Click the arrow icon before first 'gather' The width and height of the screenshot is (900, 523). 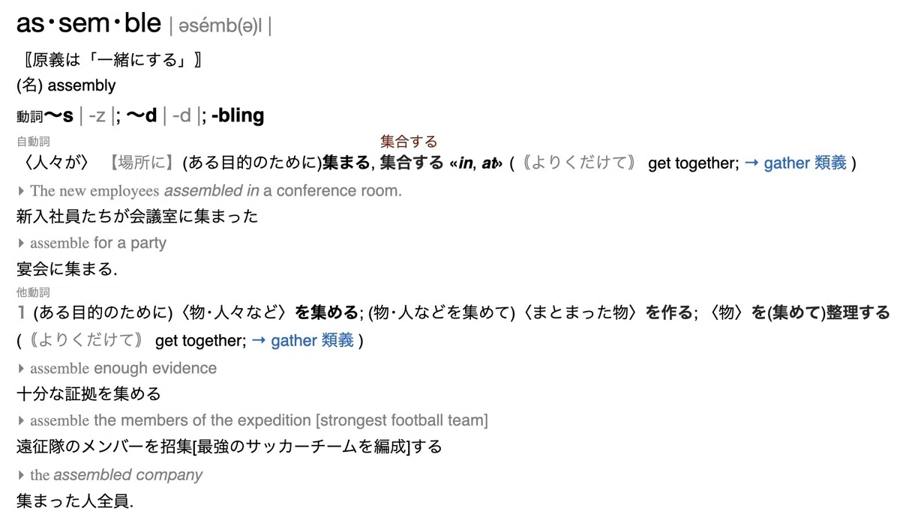click(751, 163)
